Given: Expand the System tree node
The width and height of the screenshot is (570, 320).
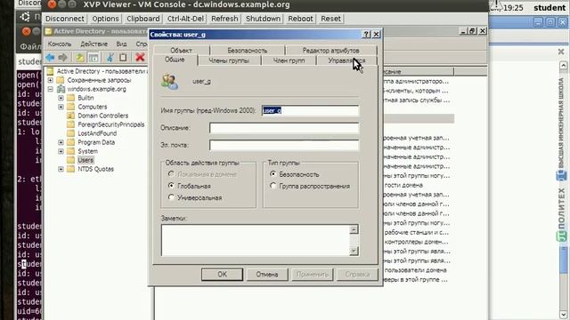Looking at the screenshot, I should pyautogui.click(x=61, y=151).
